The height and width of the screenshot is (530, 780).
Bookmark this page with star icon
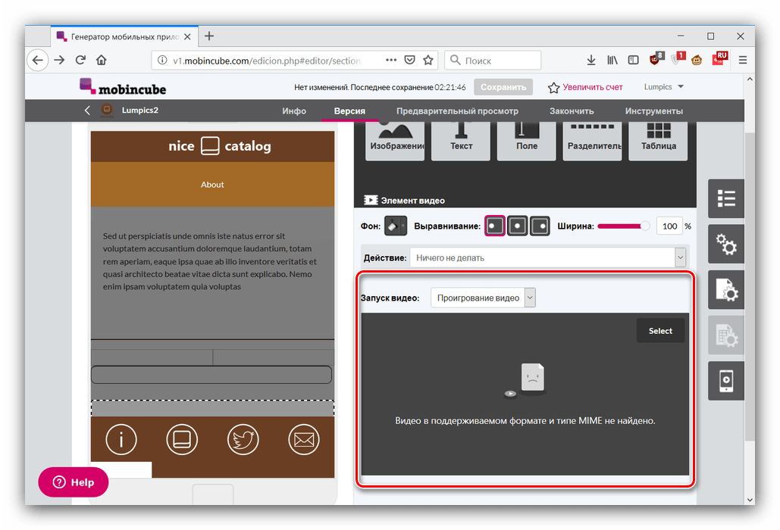[x=428, y=60]
